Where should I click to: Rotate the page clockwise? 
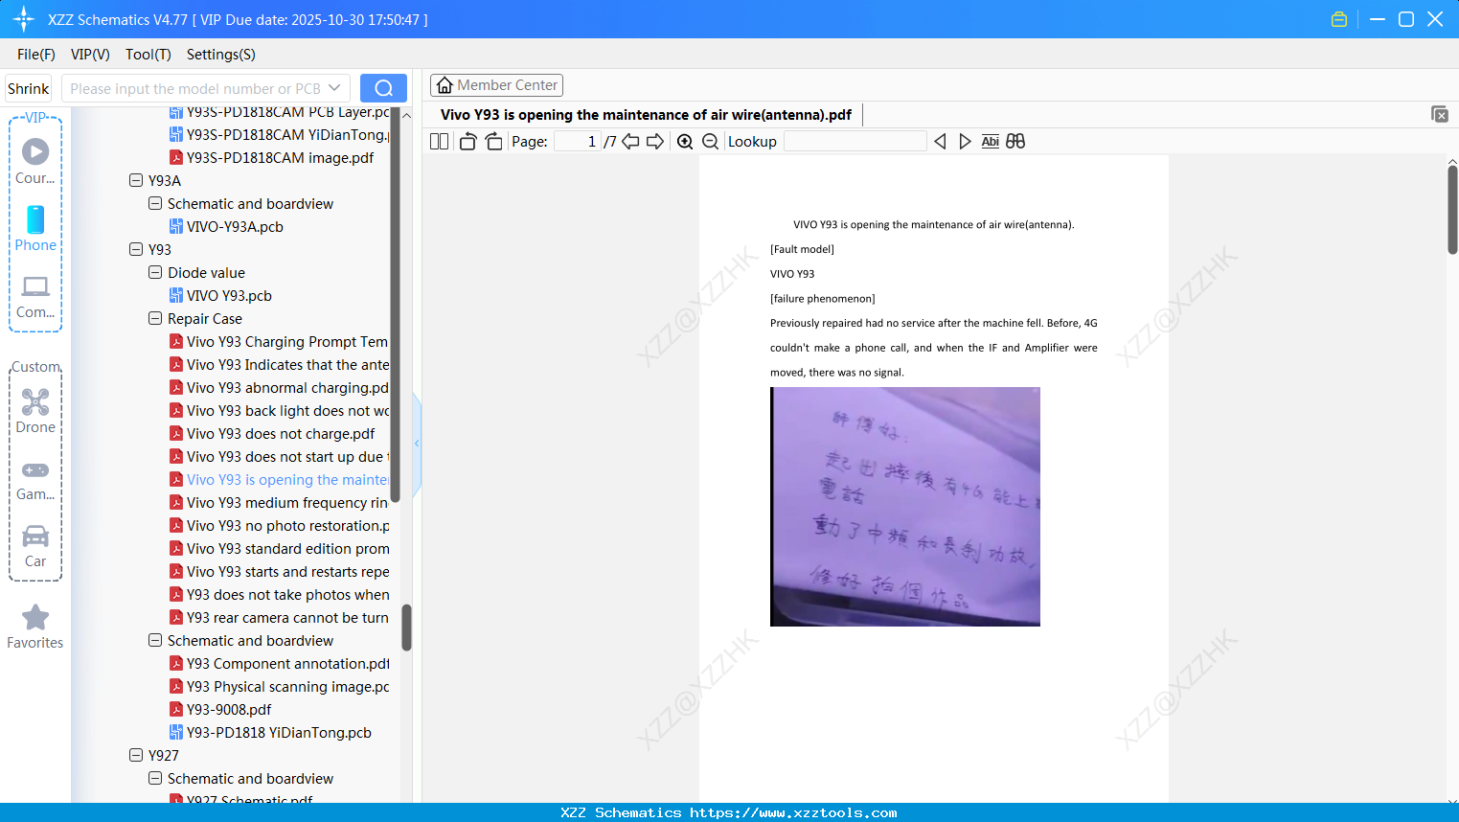coord(493,142)
